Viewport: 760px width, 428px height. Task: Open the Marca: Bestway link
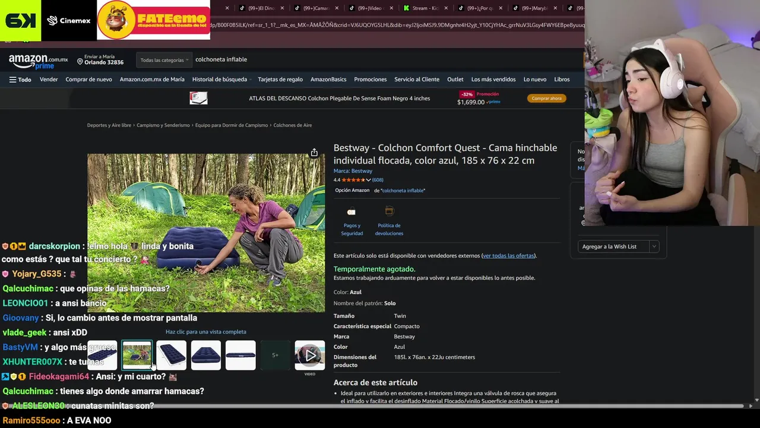353,171
